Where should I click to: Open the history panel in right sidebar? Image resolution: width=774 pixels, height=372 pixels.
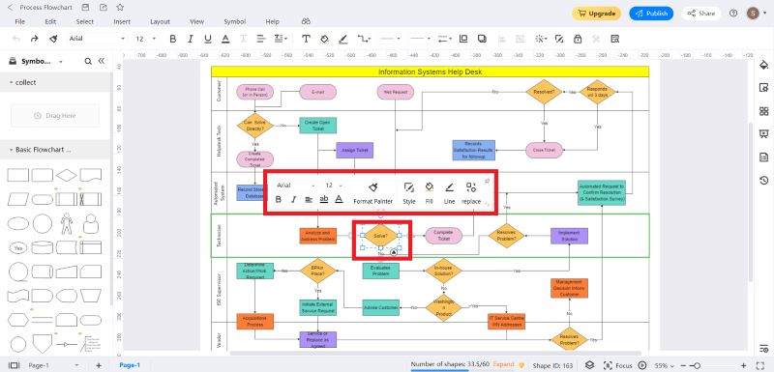tap(763, 180)
